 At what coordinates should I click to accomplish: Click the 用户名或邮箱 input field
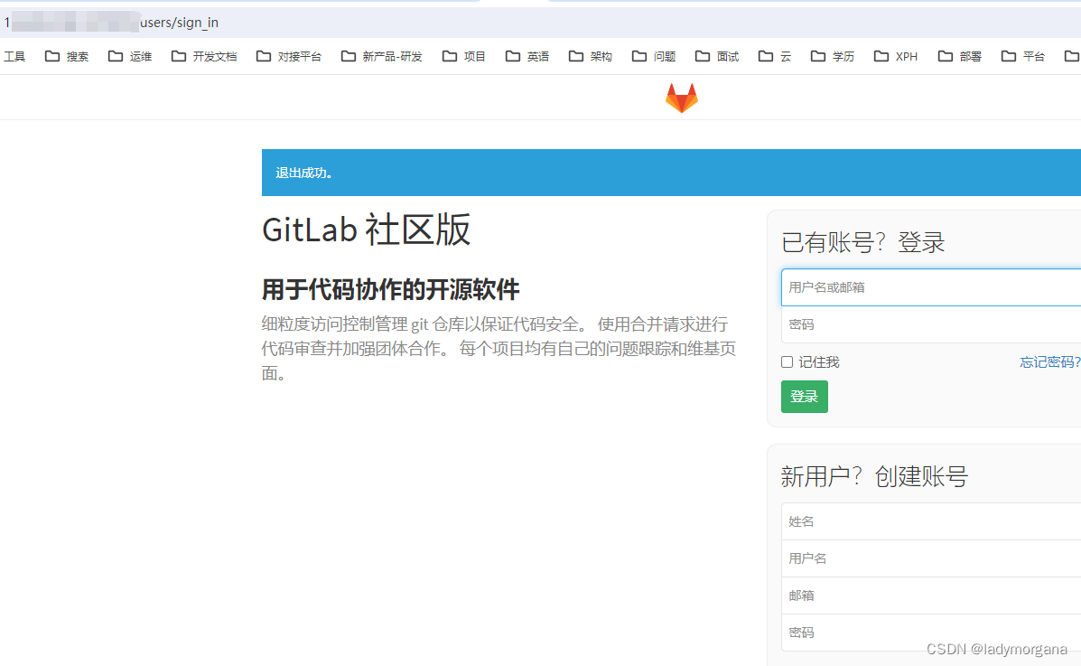click(930, 286)
